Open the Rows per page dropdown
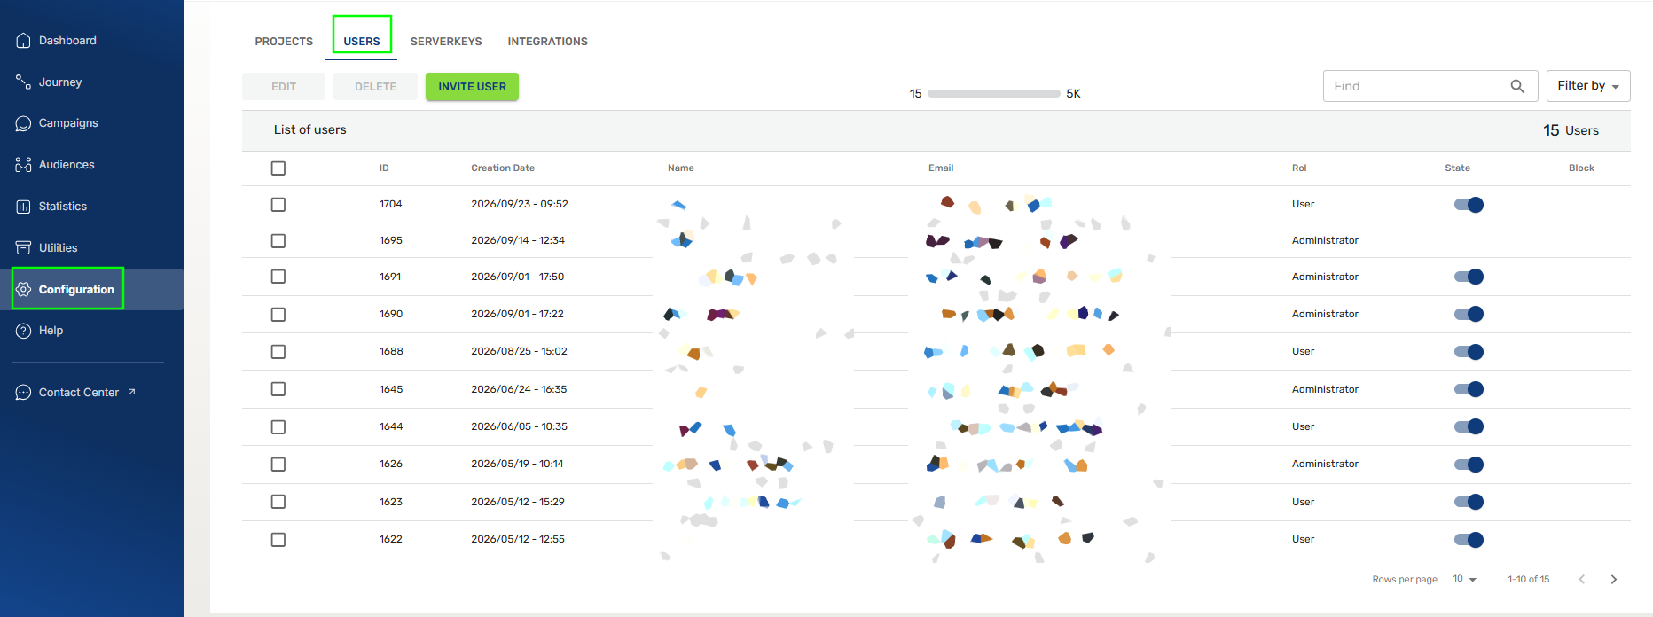The image size is (1653, 617). click(x=1465, y=579)
